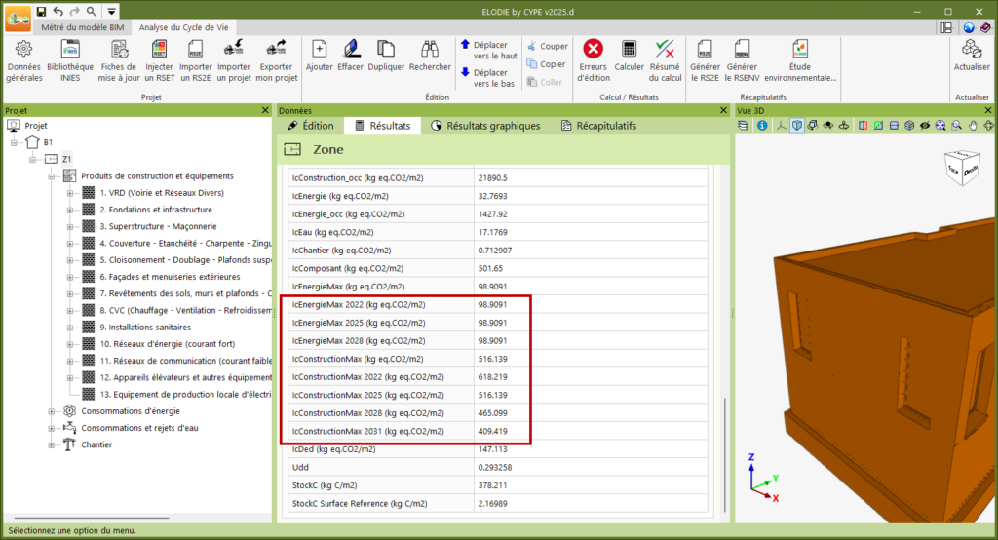Image resolution: width=998 pixels, height=540 pixels.
Task: Open Erreurs d'édition list
Action: pyautogui.click(x=592, y=49)
